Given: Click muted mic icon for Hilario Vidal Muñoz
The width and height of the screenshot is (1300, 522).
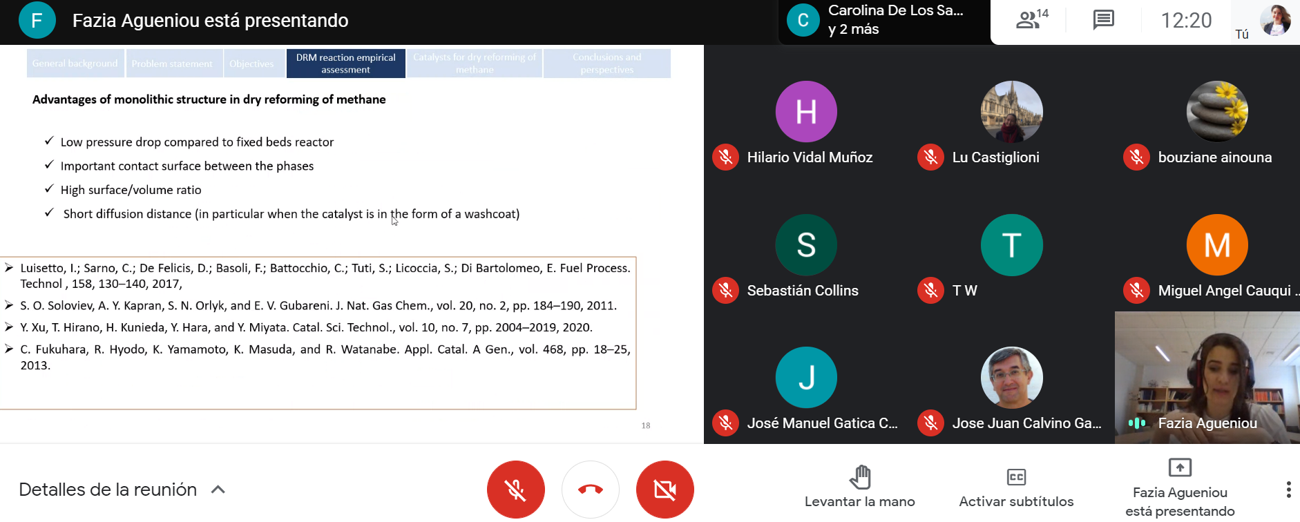Looking at the screenshot, I should 726,157.
